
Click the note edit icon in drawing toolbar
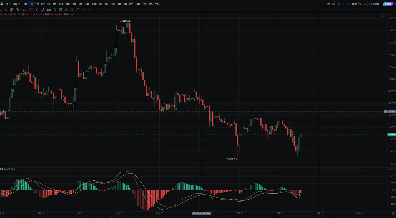(61, 10)
